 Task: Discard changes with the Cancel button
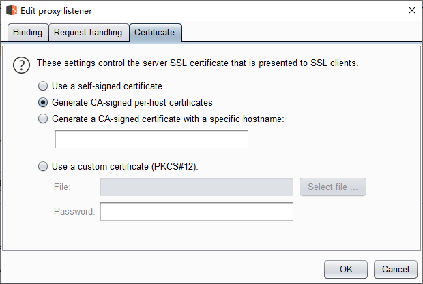tap(396, 269)
